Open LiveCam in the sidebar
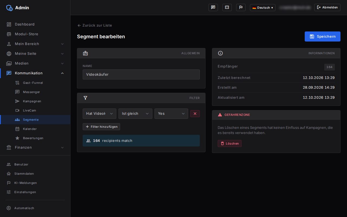The height and width of the screenshot is (217, 347). 35,110
